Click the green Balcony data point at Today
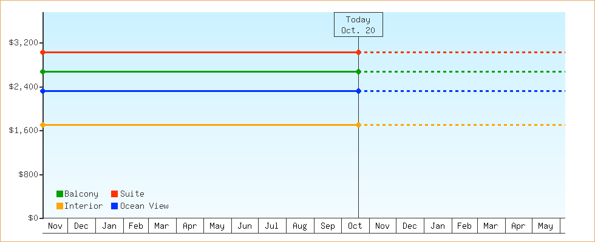This screenshot has height=242, width=595. 358,72
